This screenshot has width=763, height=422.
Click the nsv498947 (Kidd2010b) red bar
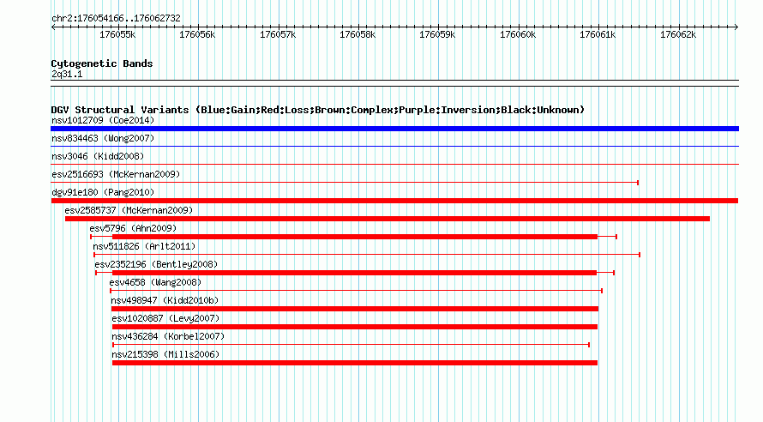click(355, 309)
